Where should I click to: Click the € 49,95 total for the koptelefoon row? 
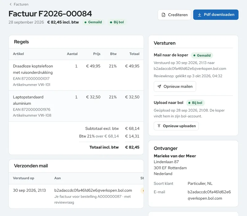(132, 66)
